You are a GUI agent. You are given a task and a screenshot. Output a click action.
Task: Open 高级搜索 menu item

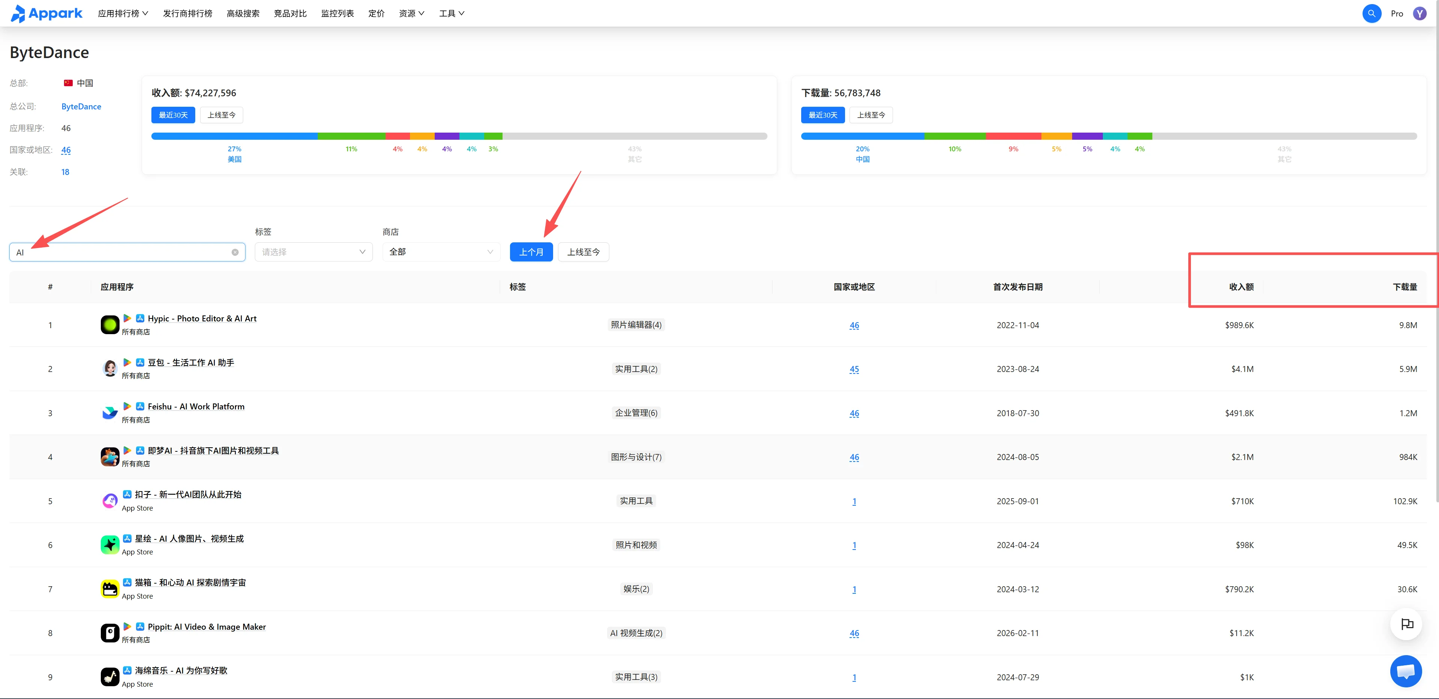[x=243, y=13]
